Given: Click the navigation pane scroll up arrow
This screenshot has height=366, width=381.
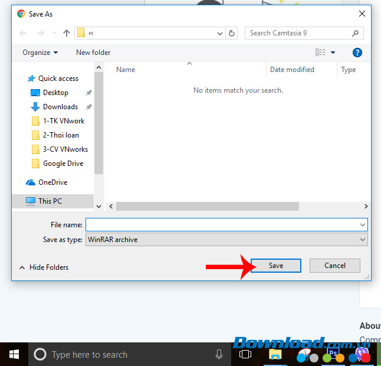Looking at the screenshot, I should coord(98,67).
